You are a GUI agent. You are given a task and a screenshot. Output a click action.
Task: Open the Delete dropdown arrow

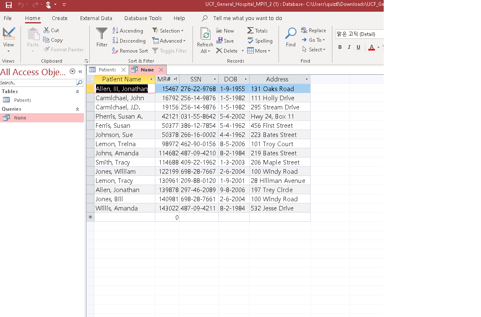pos(243,51)
